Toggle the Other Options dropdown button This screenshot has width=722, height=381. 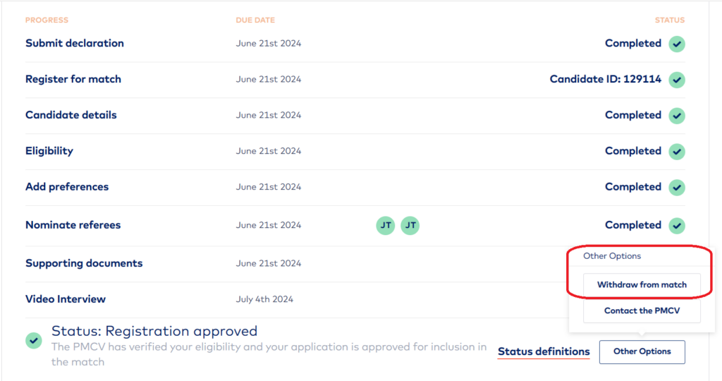(642, 351)
